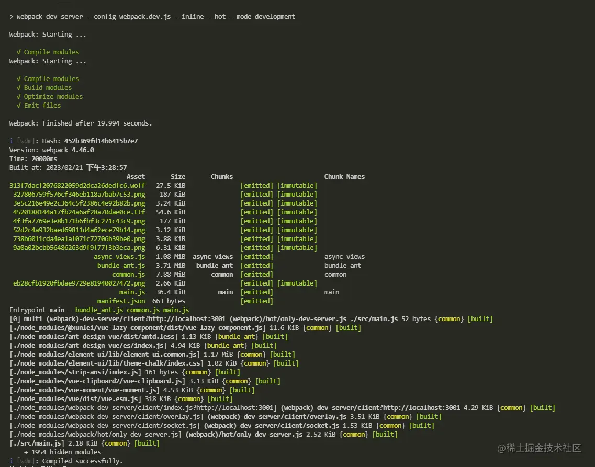Image resolution: width=595 pixels, height=467 pixels.
Task: Select the 4f3fa7769e3e8b171b6fbf3c271c43c9.png asset
Action: [79, 221]
